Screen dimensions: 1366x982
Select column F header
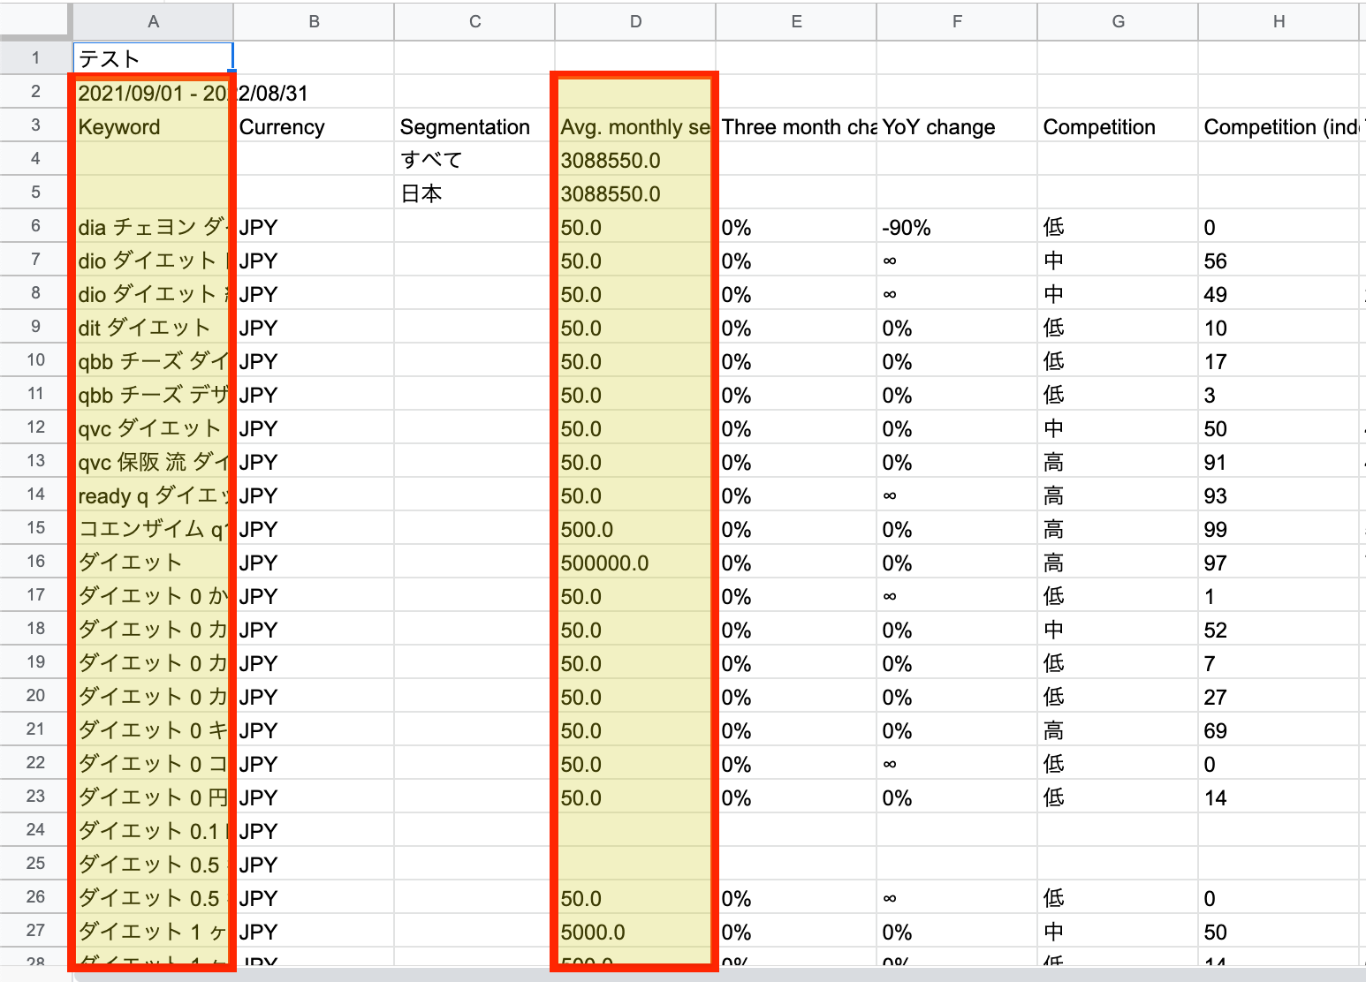click(957, 21)
